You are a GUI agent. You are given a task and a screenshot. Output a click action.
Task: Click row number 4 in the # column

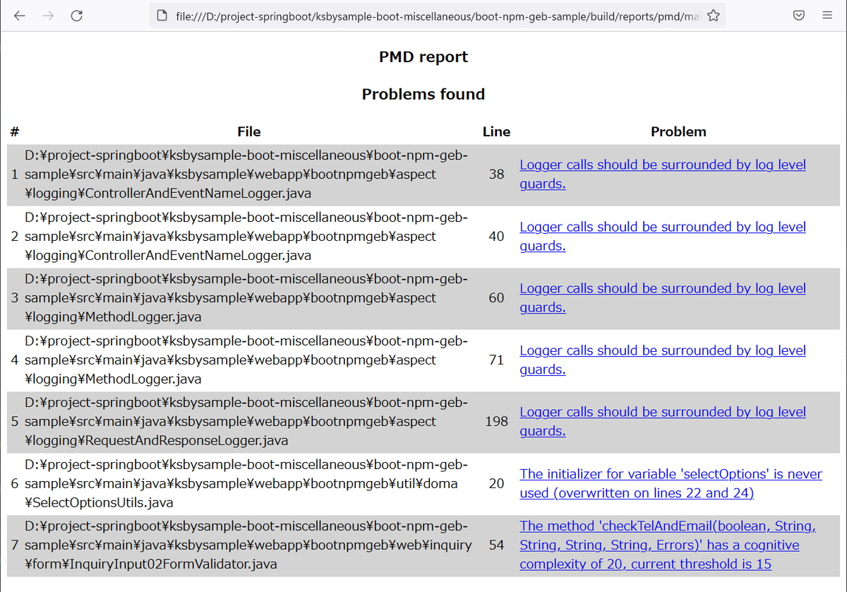pos(15,360)
